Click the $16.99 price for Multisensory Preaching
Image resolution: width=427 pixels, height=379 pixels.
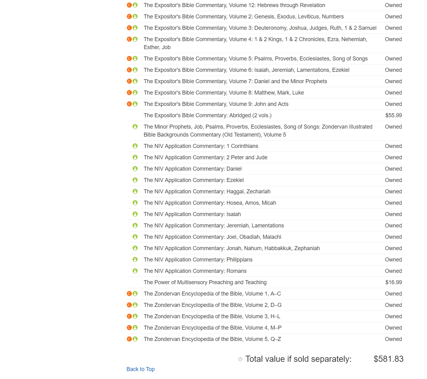pos(394,282)
